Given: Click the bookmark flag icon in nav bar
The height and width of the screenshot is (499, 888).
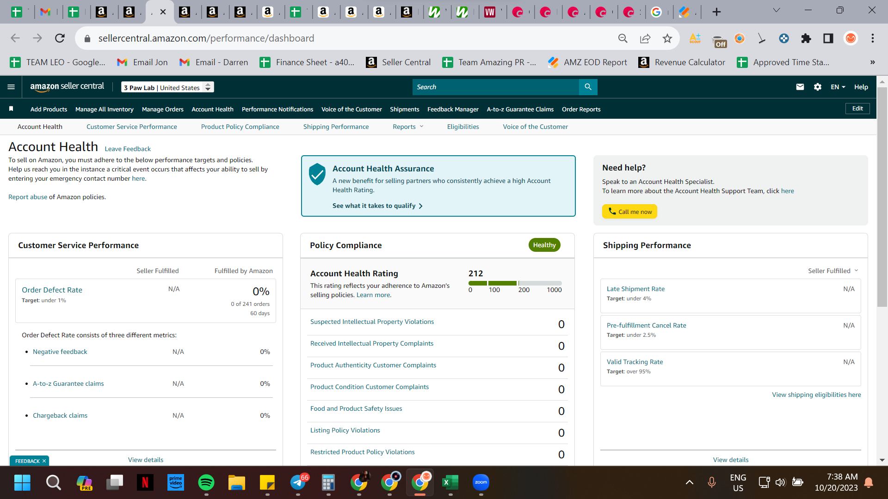Looking at the screenshot, I should tap(11, 109).
